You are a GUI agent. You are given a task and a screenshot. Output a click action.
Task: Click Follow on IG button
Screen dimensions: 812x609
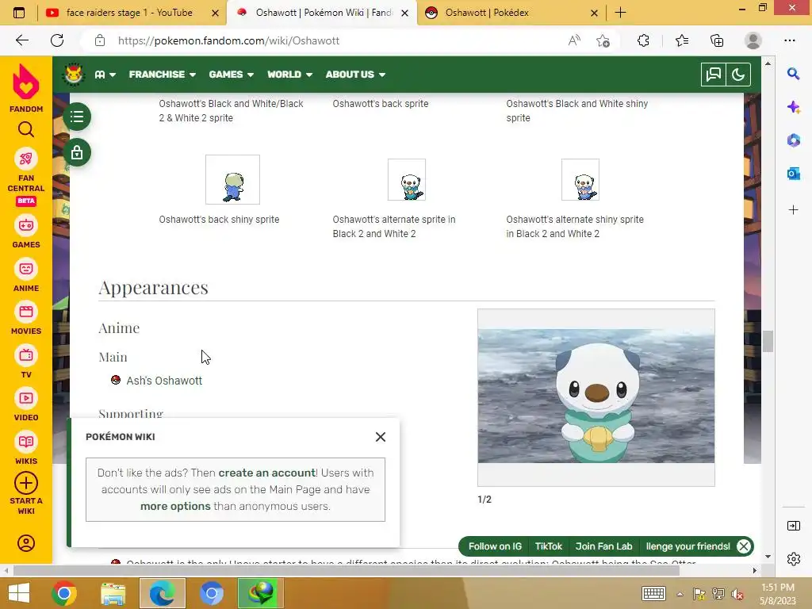pyautogui.click(x=495, y=546)
